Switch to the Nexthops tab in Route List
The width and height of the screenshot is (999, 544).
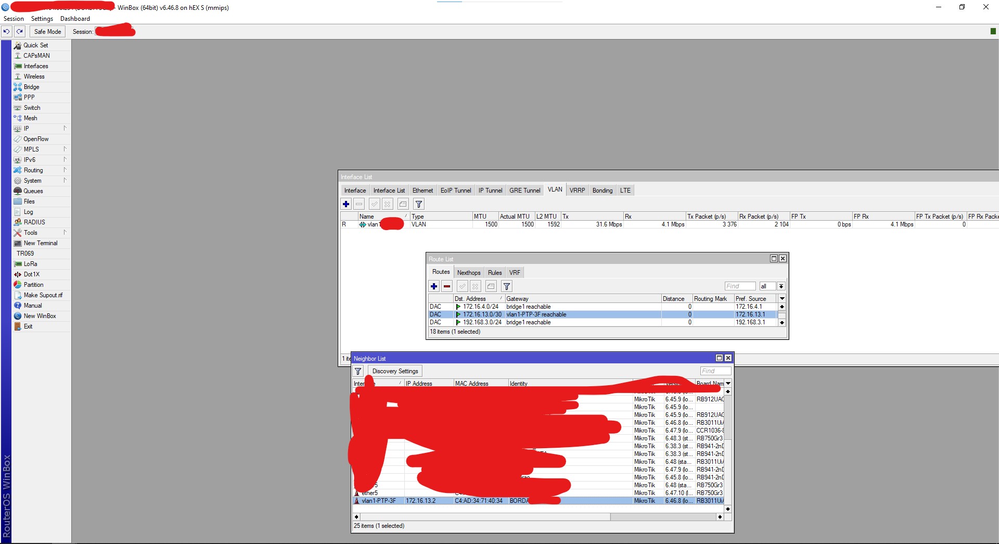point(469,273)
